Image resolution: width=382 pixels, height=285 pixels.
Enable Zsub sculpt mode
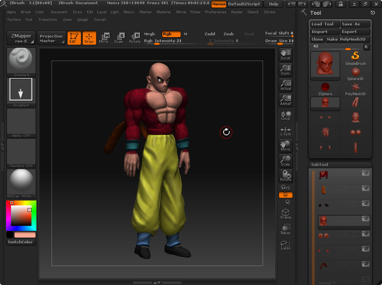point(229,34)
